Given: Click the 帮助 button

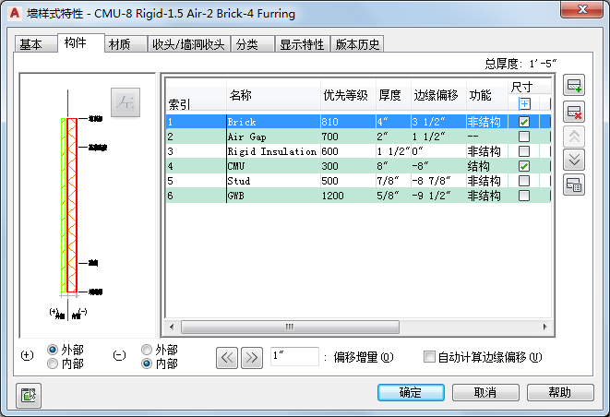Looking at the screenshot, I should pyautogui.click(x=560, y=392).
